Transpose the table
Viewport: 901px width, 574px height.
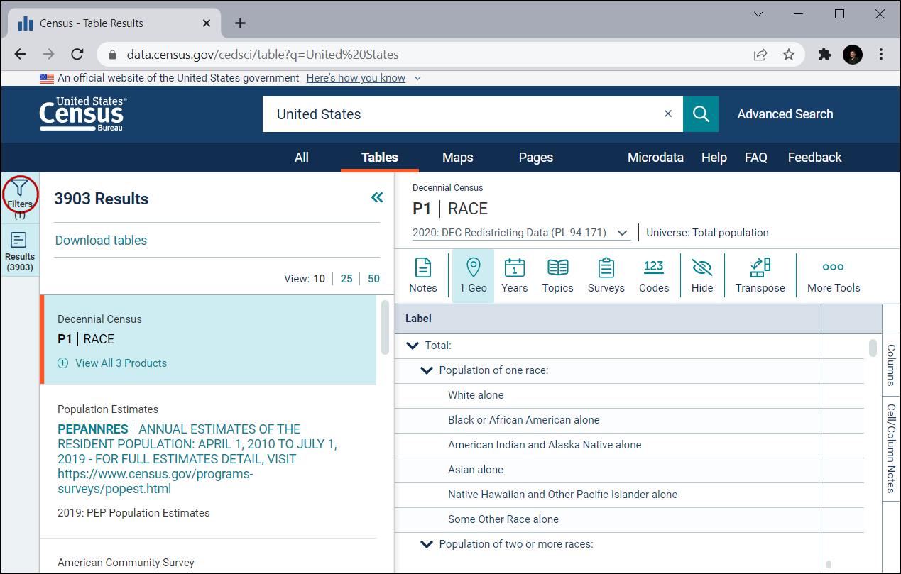point(760,275)
